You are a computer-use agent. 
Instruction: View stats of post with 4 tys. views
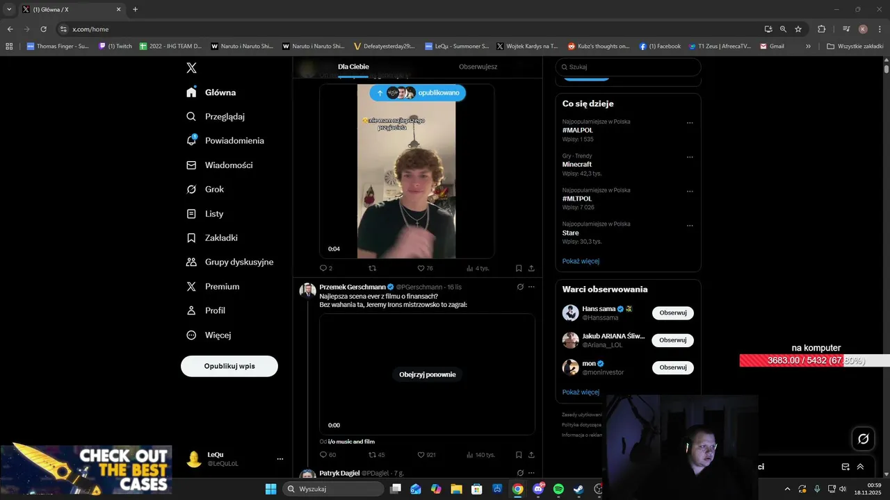478,268
